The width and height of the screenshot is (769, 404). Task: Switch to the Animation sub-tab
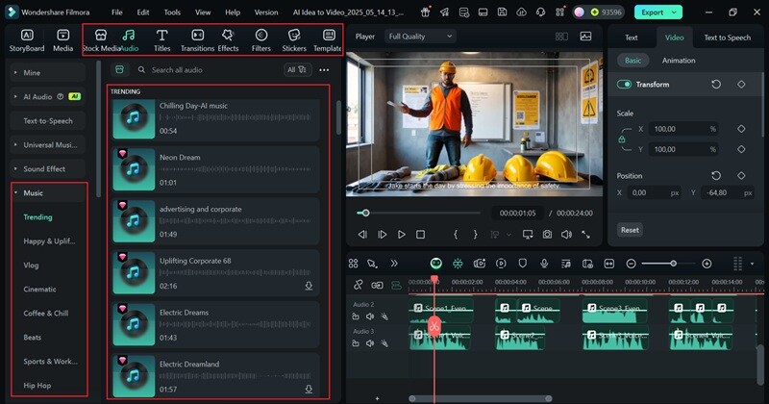tap(679, 61)
